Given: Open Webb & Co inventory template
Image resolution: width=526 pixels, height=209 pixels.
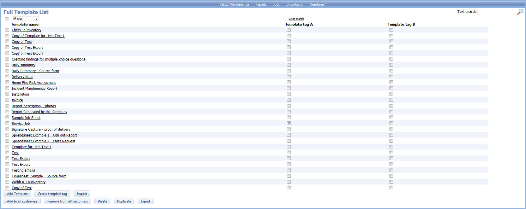Looking at the screenshot, I should [29, 182].
